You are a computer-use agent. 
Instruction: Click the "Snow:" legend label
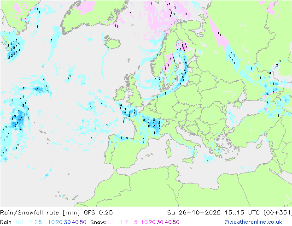pos(98,222)
